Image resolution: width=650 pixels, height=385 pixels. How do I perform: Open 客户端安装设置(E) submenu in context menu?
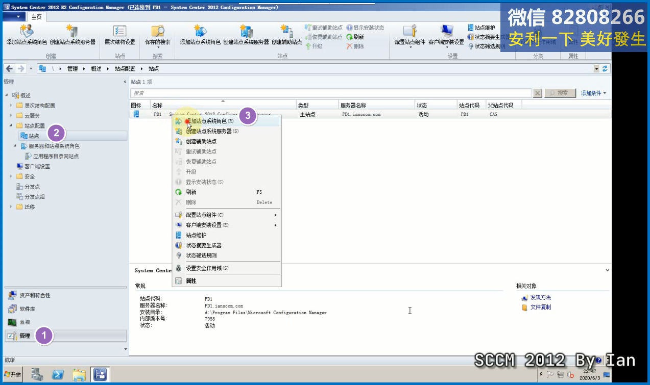227,225
